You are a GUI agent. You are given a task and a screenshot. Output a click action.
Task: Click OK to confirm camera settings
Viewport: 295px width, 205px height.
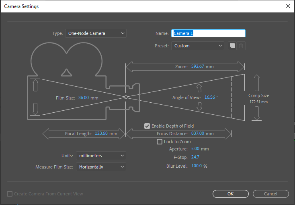click(x=231, y=194)
